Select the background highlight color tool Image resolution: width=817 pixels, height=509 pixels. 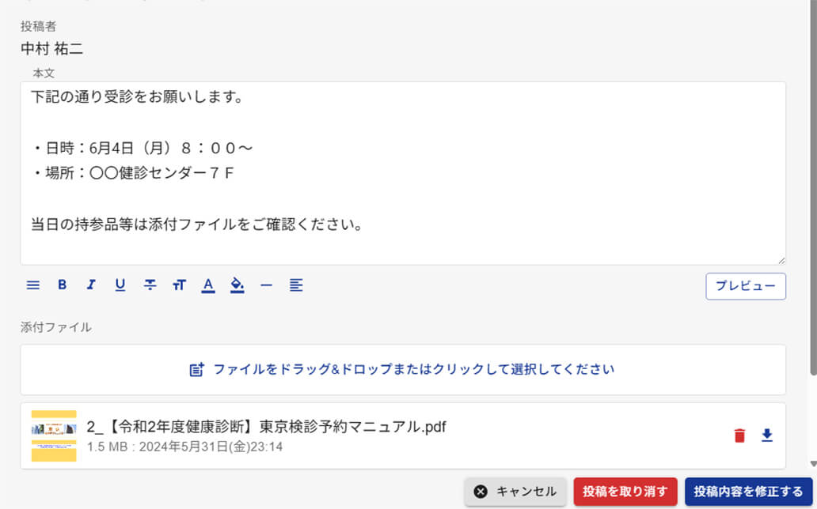237,285
